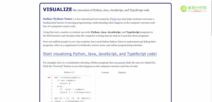212x102 pixels.
Task: Click the paragraph about 165 countries
Action: 99,43
